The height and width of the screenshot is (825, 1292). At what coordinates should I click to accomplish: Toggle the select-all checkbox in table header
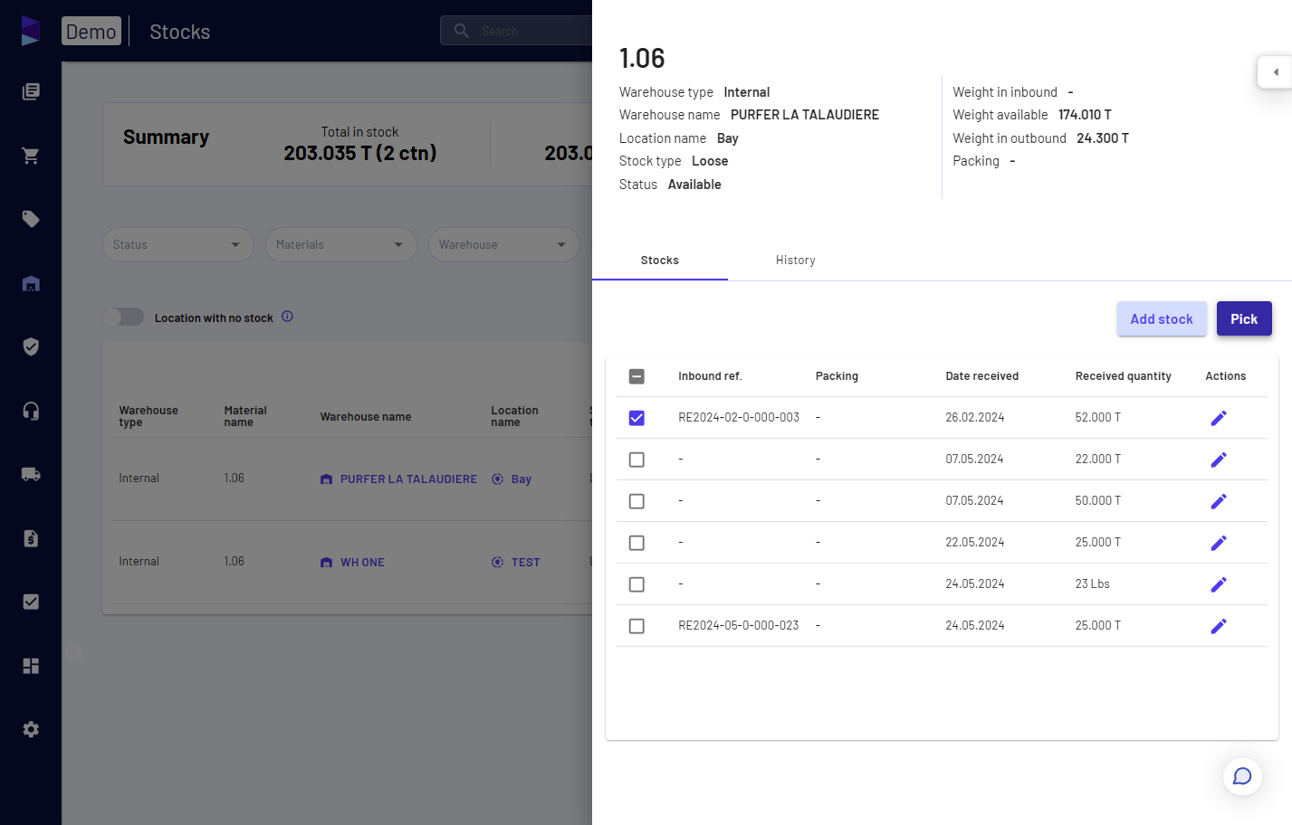[x=636, y=376]
